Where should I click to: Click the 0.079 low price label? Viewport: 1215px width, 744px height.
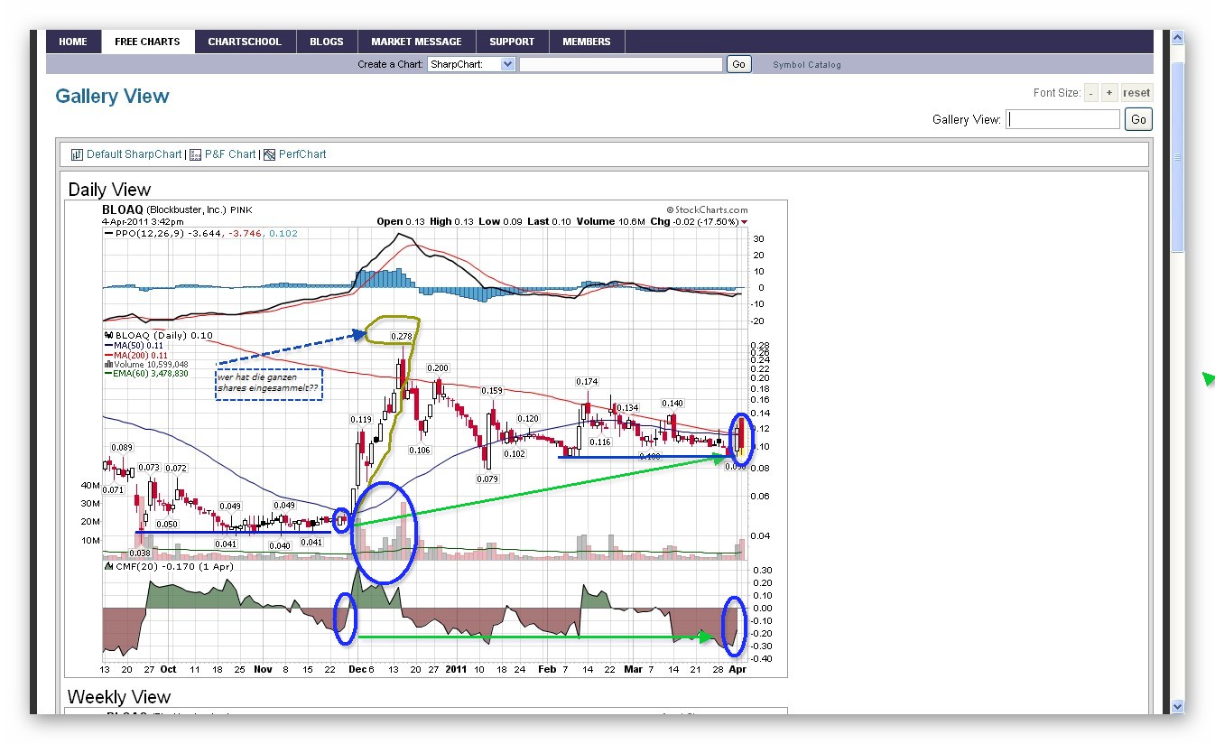pos(487,479)
